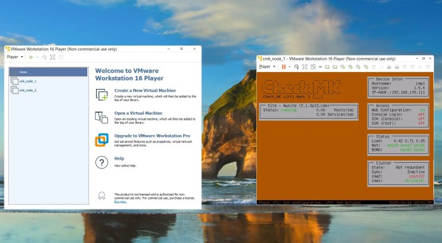442x243 pixels.
Task: Select the Home entry in the library
Action: tap(49, 72)
